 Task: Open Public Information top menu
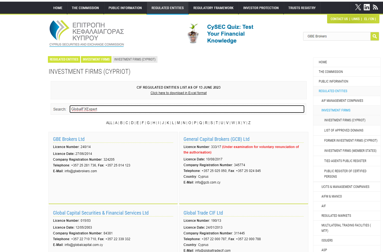pyautogui.click(x=125, y=8)
